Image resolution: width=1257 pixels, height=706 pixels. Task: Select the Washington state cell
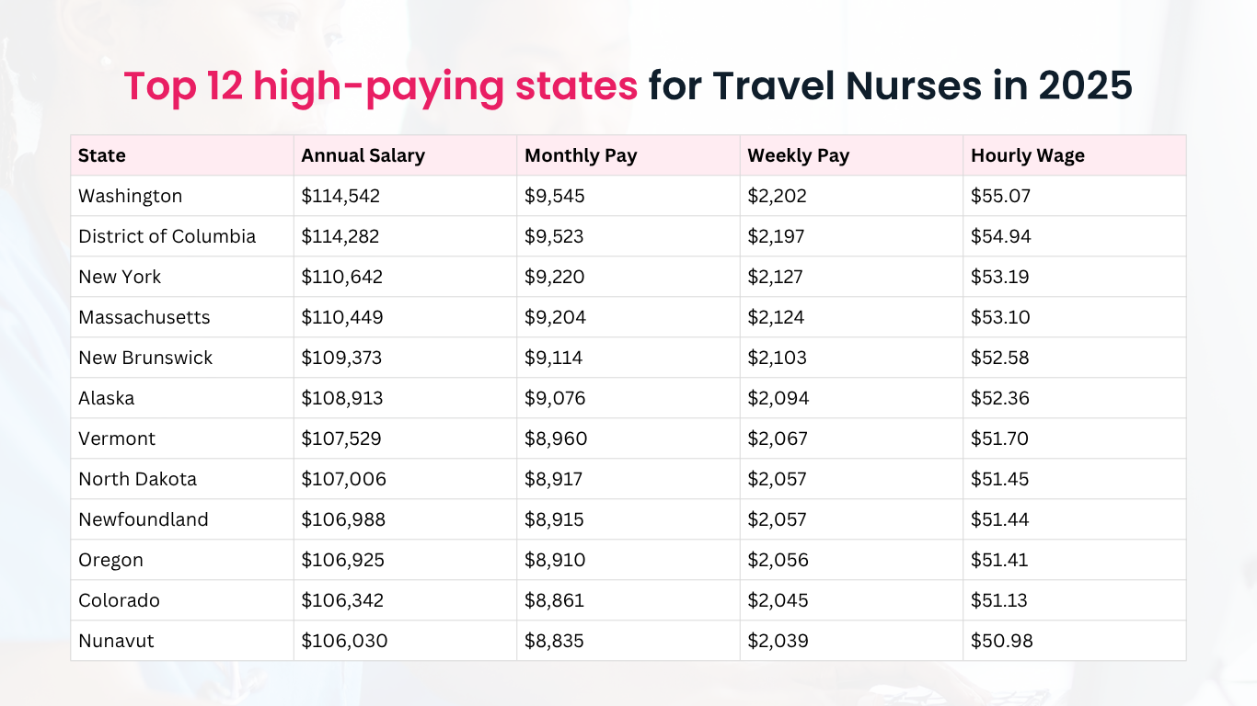tap(131, 196)
